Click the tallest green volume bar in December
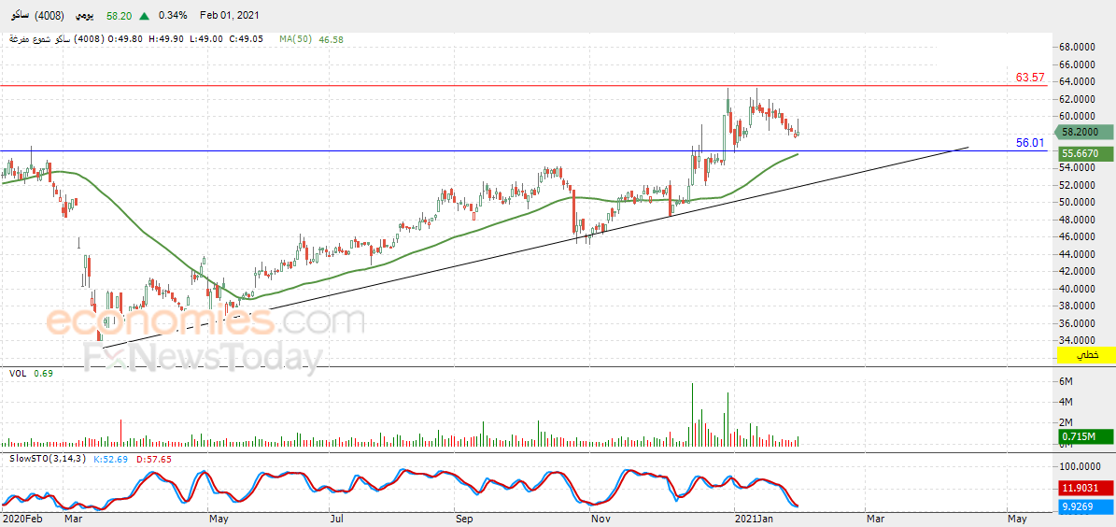The width and height of the screenshot is (1116, 527). 693,415
